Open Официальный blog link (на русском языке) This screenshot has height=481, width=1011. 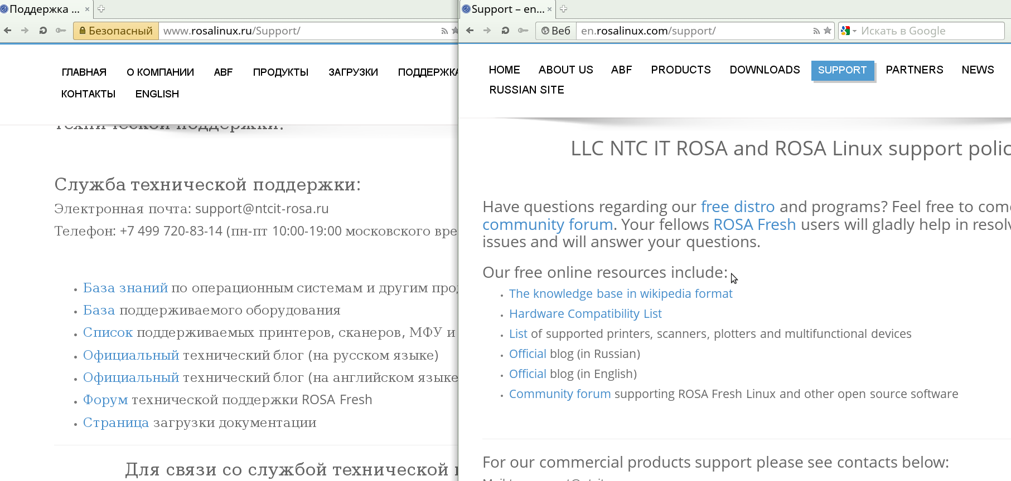[x=131, y=355]
